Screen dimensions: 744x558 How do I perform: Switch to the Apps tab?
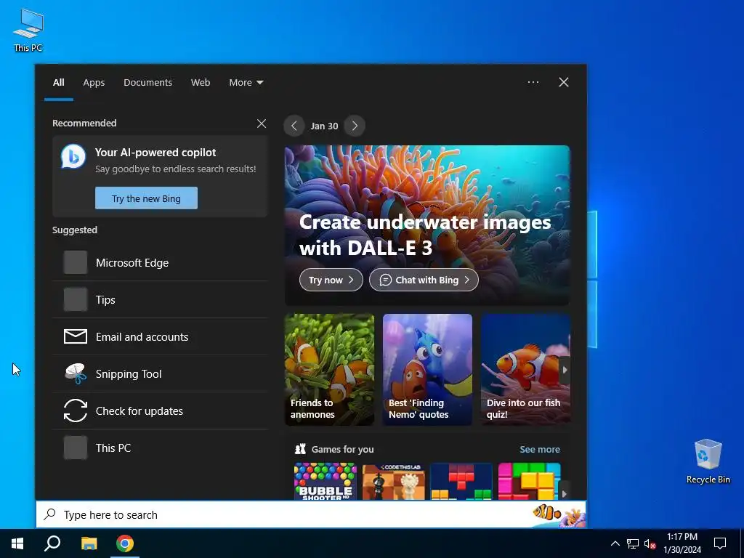pos(94,83)
